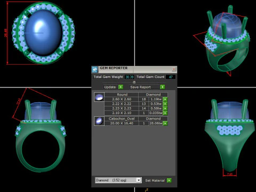Click the Set Material label
Image resolution: width=256 pixels, height=192 pixels.
point(155,180)
